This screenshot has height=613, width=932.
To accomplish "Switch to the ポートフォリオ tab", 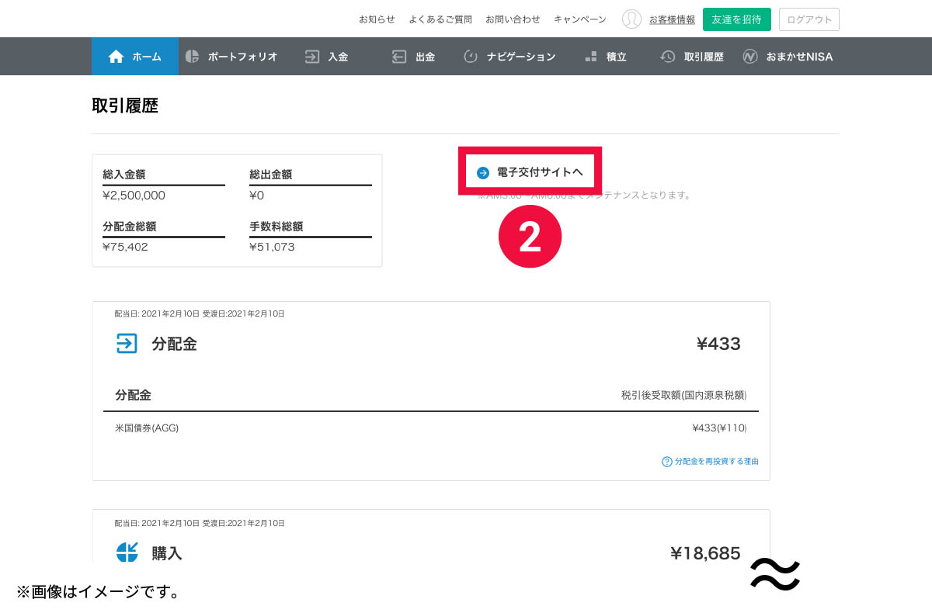I will pos(242,57).
